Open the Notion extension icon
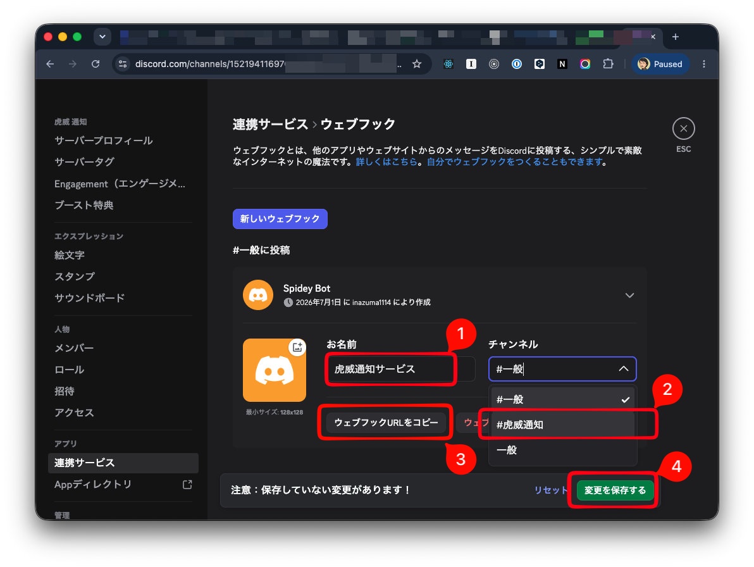This screenshot has width=754, height=567. coord(562,64)
